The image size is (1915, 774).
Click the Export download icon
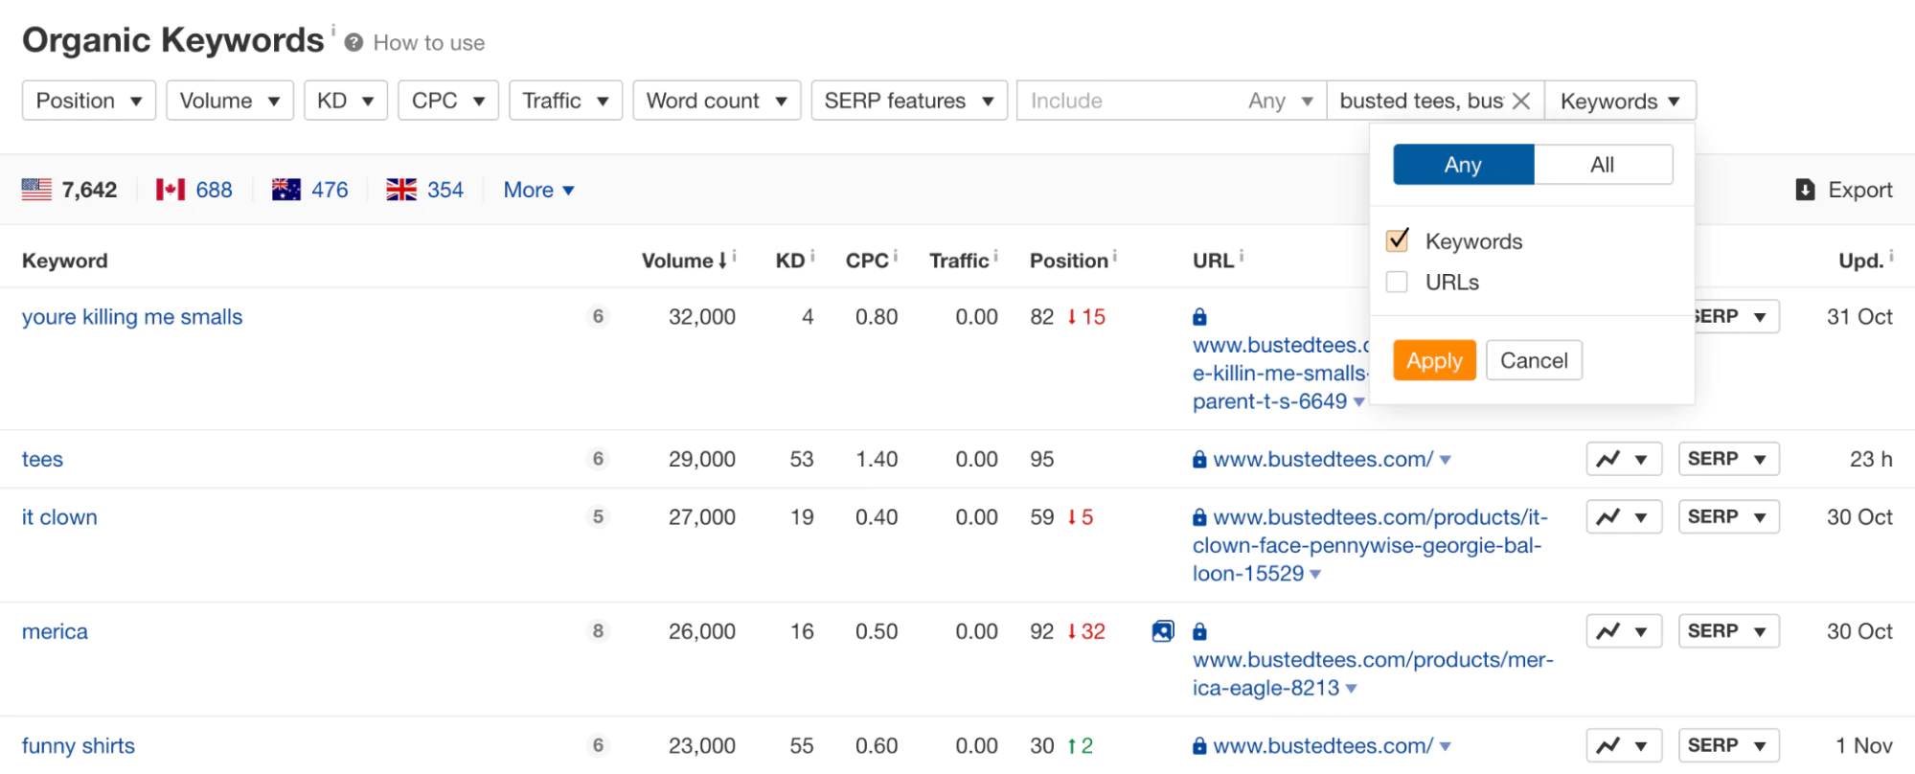[1805, 190]
